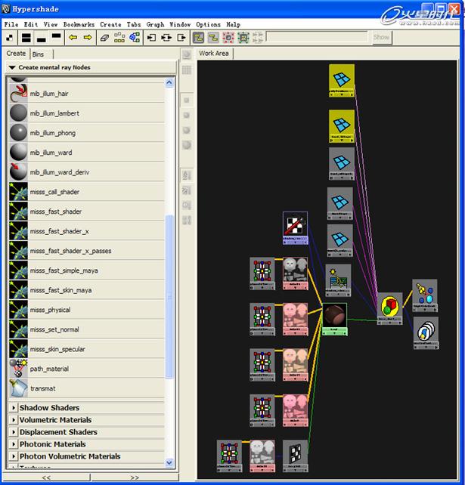Create a path_material node

click(x=87, y=369)
